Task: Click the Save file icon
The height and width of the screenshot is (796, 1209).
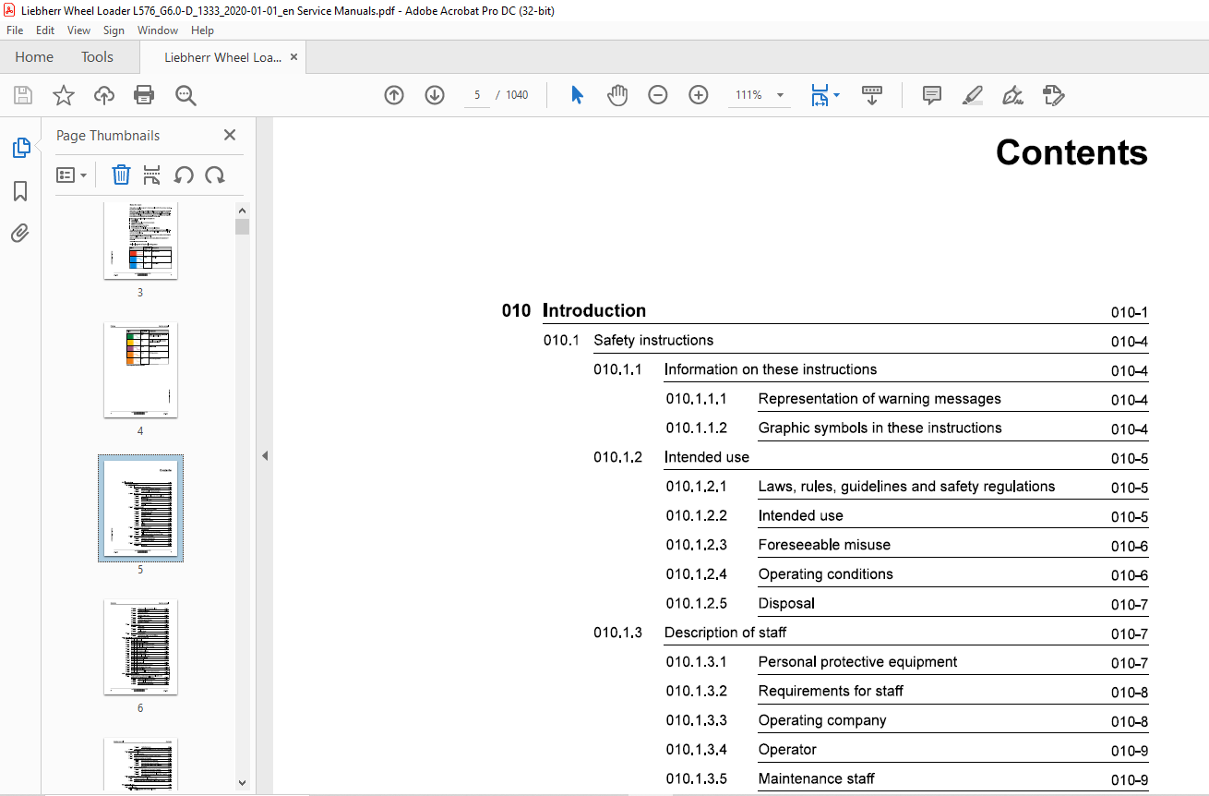Action: [23, 95]
